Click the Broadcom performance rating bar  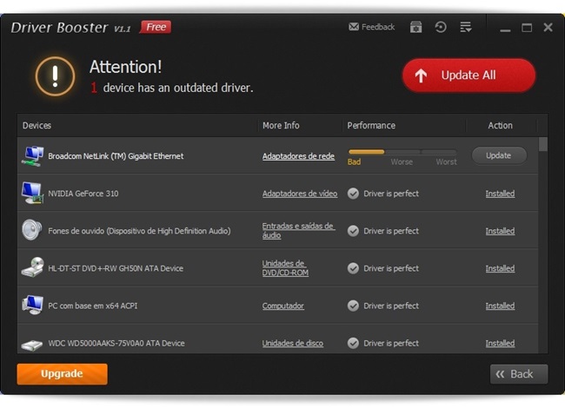point(402,152)
